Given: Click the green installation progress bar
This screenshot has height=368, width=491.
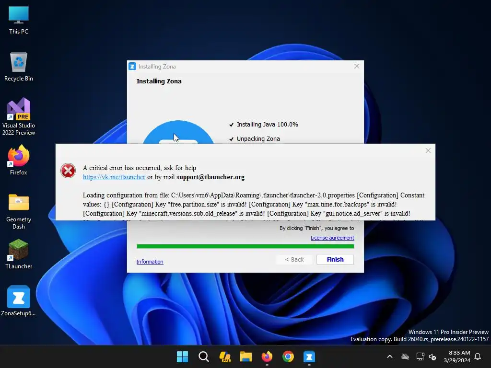Looking at the screenshot, I should (245, 246).
